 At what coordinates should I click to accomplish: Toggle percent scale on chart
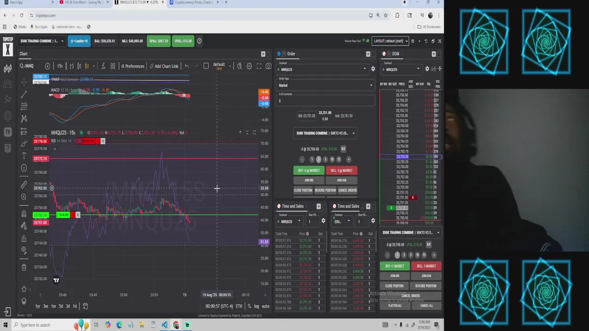tap(249, 306)
